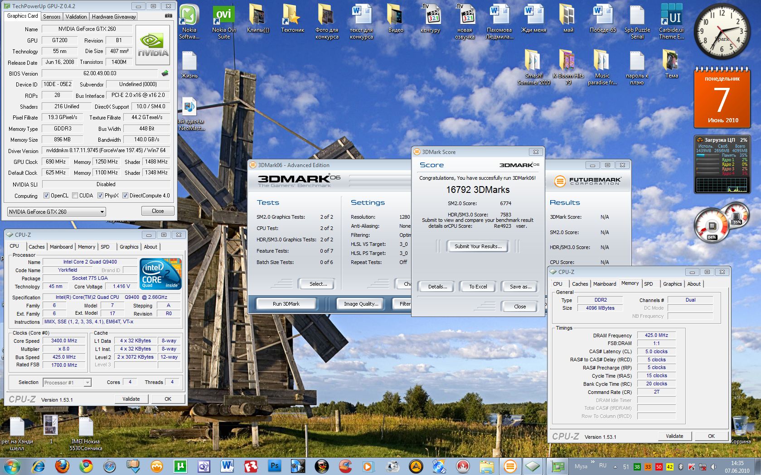Show hidden system tray icons arrow
This screenshot has height=475, width=761.
coord(615,466)
